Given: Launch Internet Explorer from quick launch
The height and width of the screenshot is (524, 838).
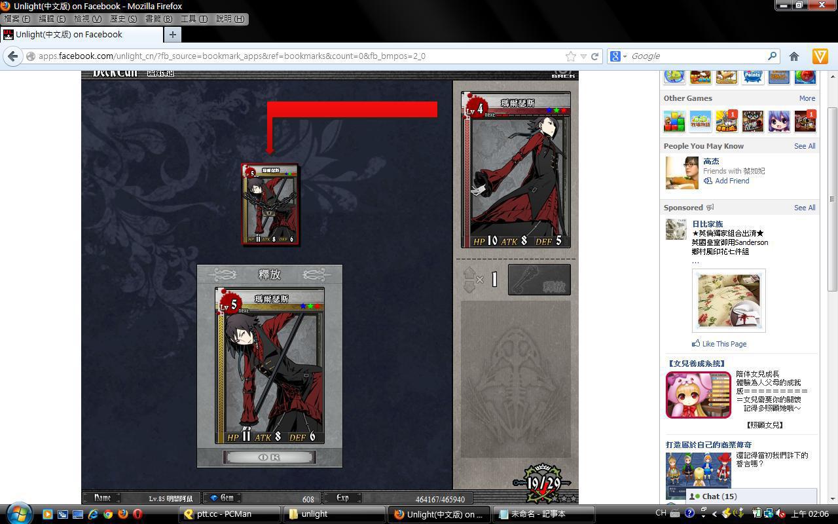Looking at the screenshot, I should pos(93,514).
